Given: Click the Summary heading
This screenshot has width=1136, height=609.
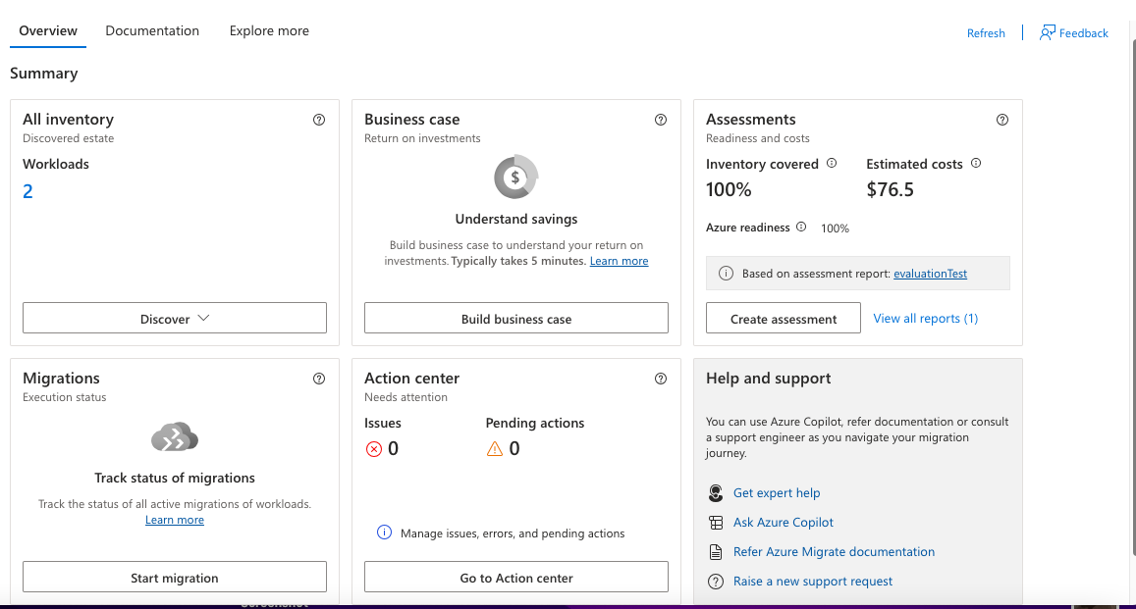Looking at the screenshot, I should pyautogui.click(x=43, y=74).
